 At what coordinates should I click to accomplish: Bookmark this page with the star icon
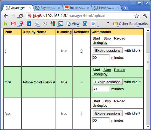(137, 16)
